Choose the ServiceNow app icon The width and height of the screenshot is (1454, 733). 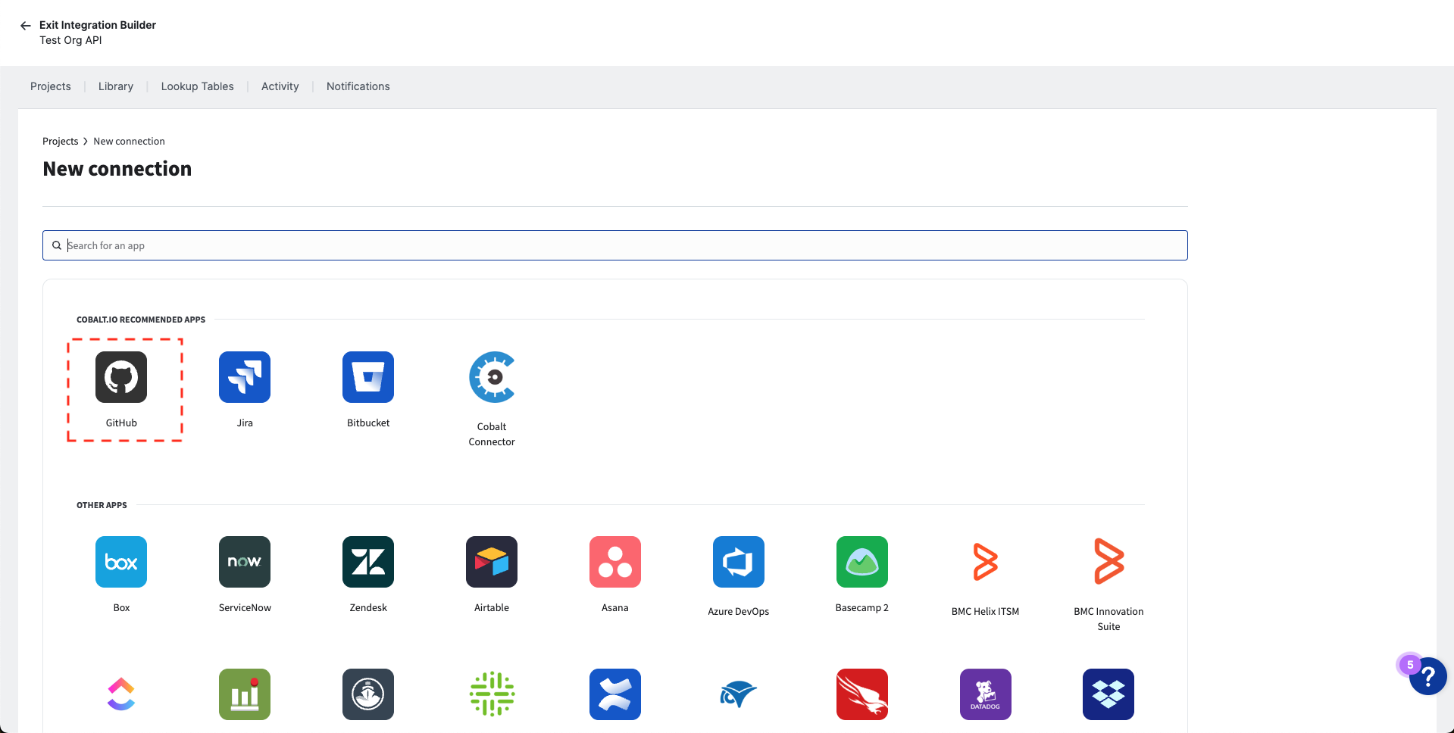[245, 562]
